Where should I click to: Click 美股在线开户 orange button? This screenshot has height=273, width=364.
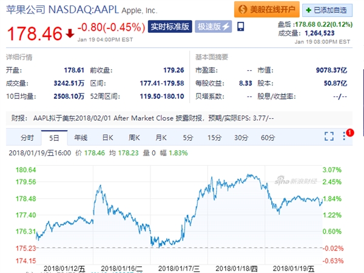coord(267,10)
